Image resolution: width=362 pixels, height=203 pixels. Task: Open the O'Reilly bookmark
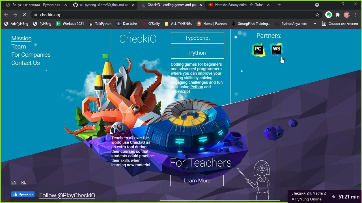click(151, 24)
